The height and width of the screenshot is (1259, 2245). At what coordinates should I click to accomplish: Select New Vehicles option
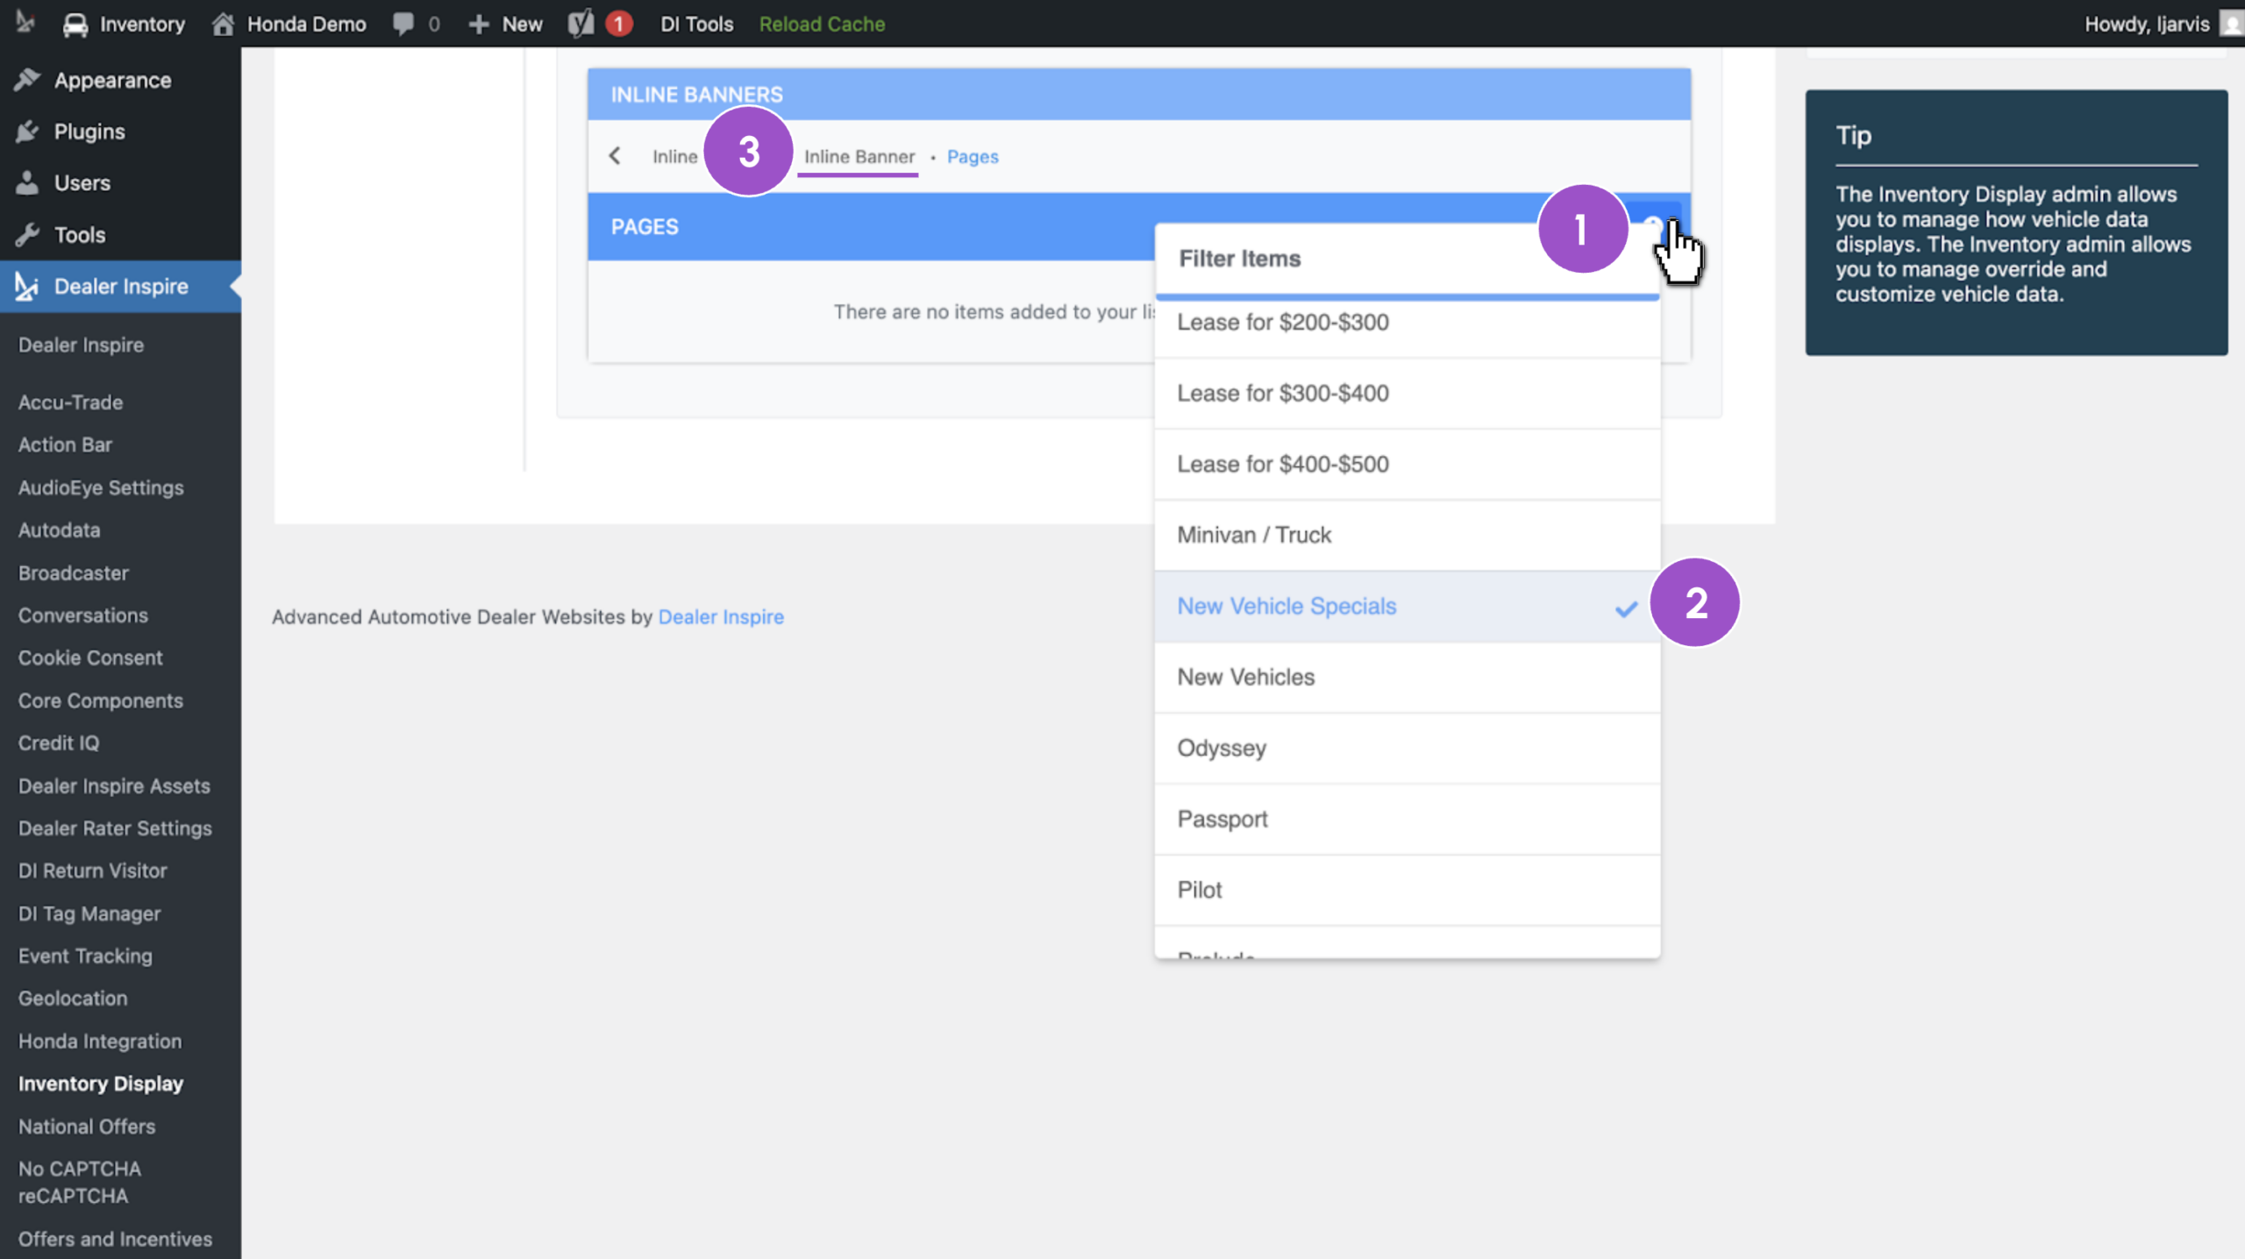(1407, 677)
